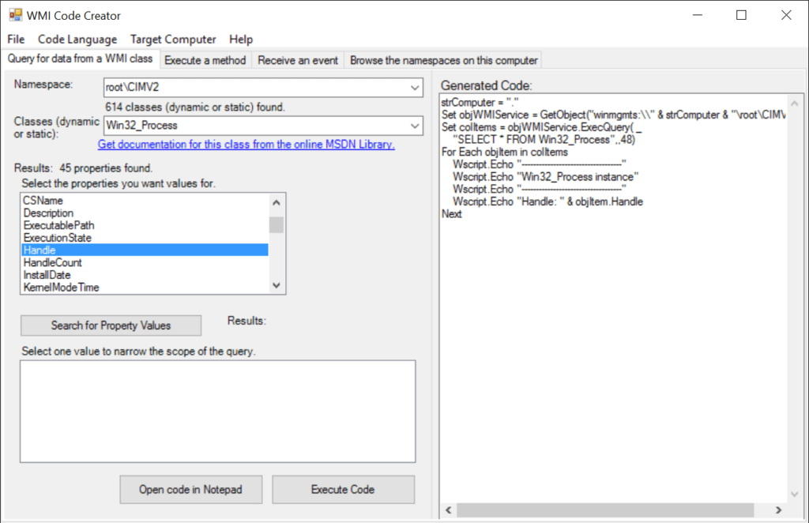Open the Browse the namespaces tab

[442, 59]
